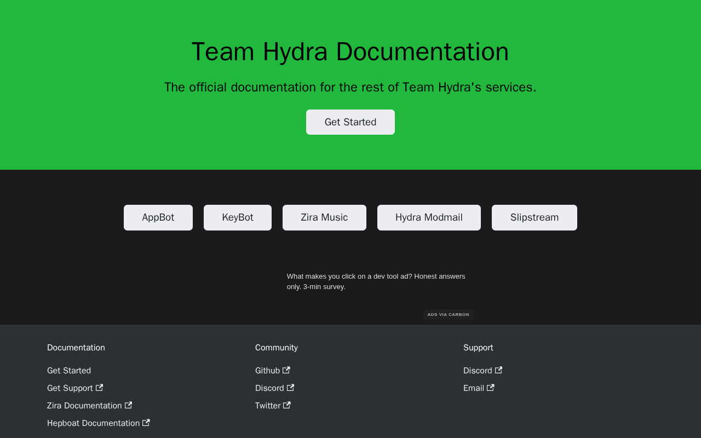Image resolution: width=701 pixels, height=438 pixels.
Task: Click the external-link icon beside Zira Documentation
Action: pyautogui.click(x=128, y=405)
